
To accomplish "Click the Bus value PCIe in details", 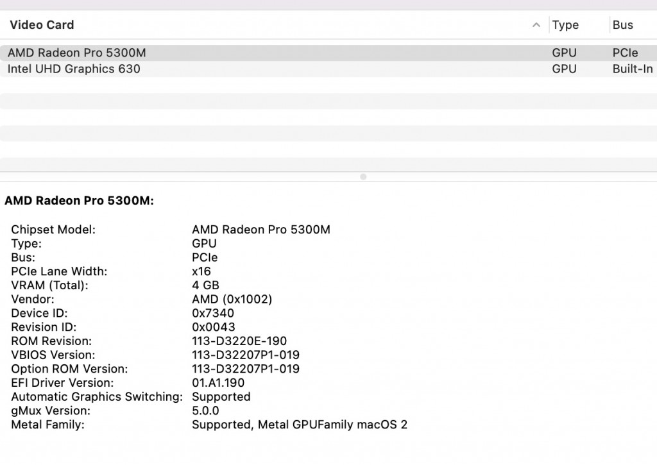I will pos(205,257).
